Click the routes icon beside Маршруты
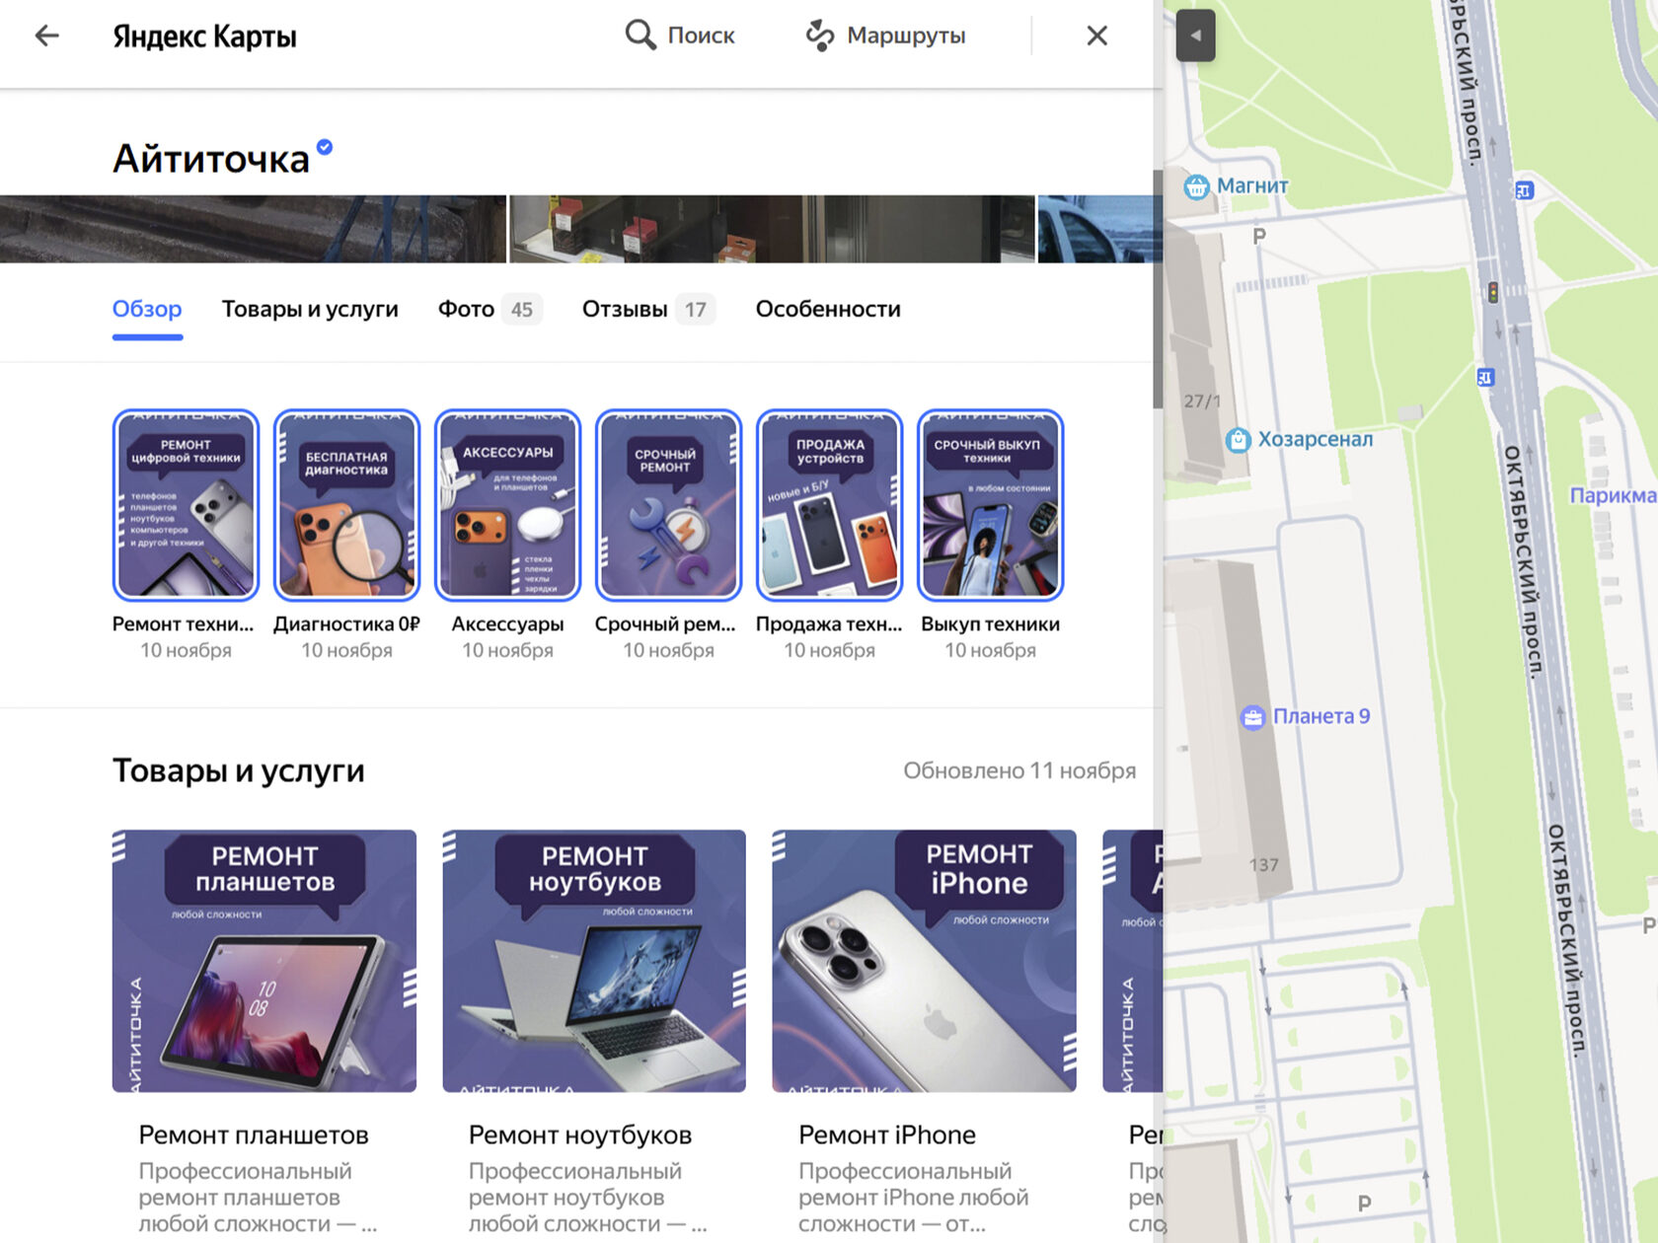 [x=820, y=36]
